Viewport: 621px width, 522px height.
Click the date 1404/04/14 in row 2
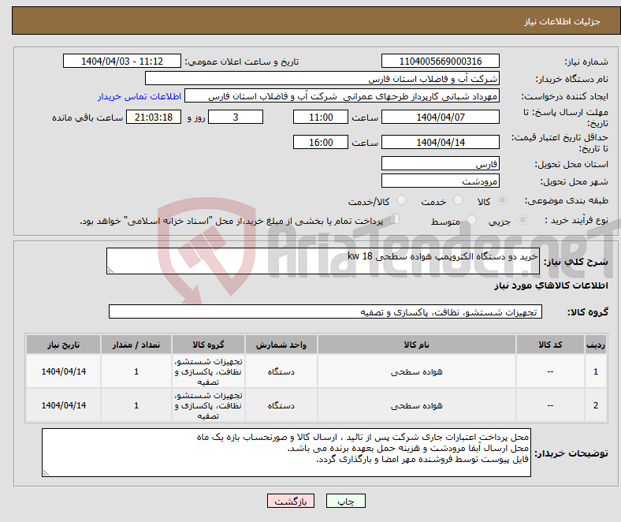(64, 405)
